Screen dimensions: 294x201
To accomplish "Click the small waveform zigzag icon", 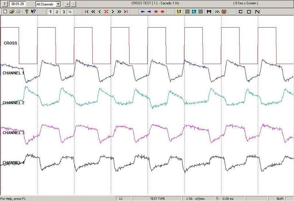I will [217, 12].
